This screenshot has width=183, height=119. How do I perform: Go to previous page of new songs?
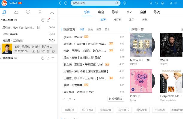point(64,99)
